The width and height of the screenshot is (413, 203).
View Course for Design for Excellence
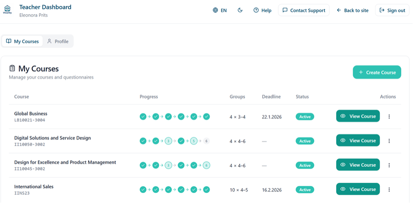click(x=358, y=165)
